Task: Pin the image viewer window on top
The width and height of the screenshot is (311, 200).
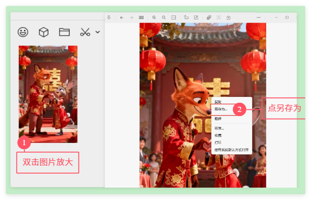Action: tap(109, 17)
